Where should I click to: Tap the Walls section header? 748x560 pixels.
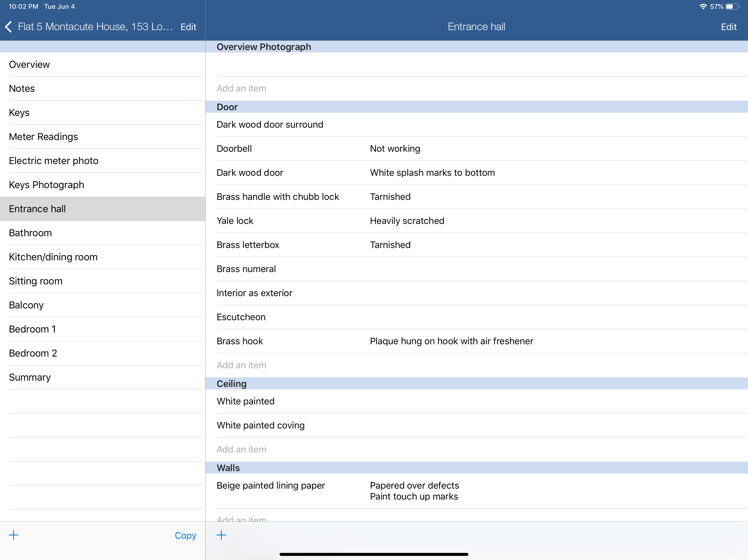pos(477,468)
